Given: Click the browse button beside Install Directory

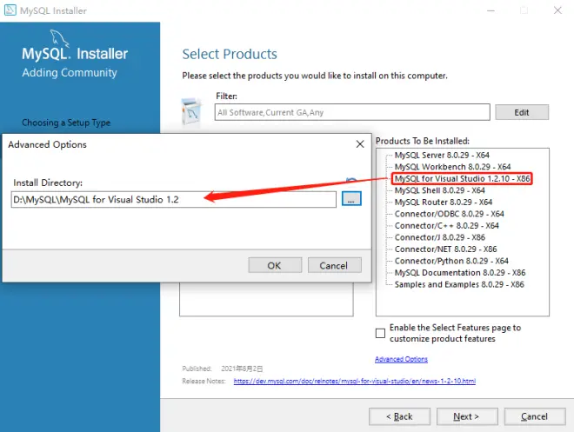Looking at the screenshot, I should [x=351, y=199].
